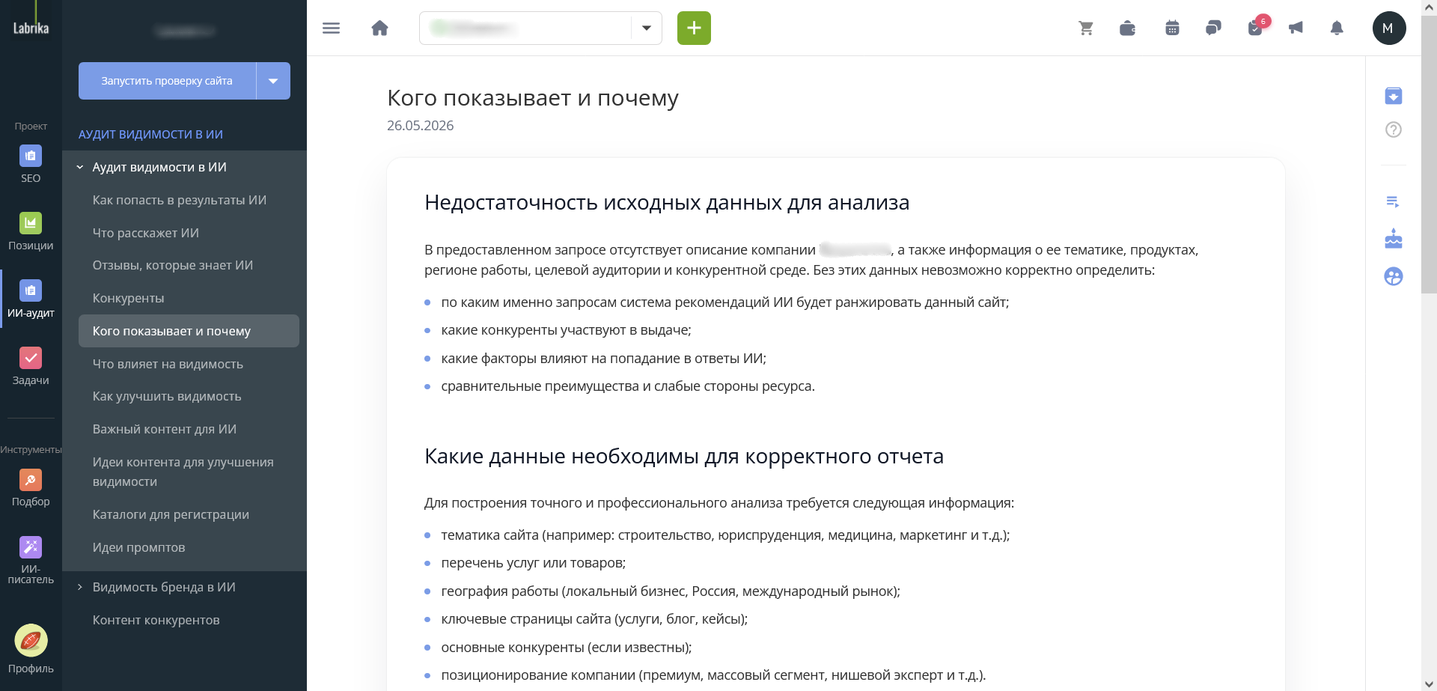Screen dimensions: 1437x691
Task: Open tasks icon with red badge
Action: click(1257, 27)
